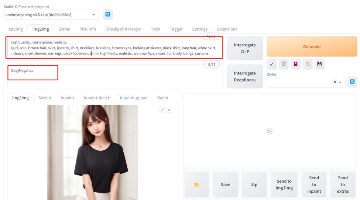360x200 pixels.
Task: Switch to the txt2img tab
Action: pyautogui.click(x=16, y=29)
